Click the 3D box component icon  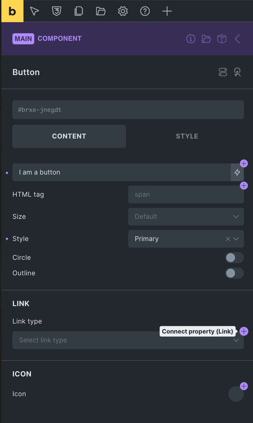[222, 39]
